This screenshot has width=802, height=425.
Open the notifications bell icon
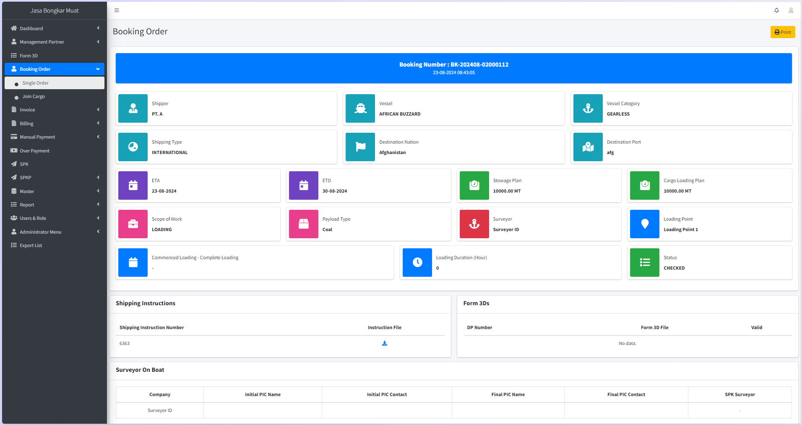[x=776, y=10]
